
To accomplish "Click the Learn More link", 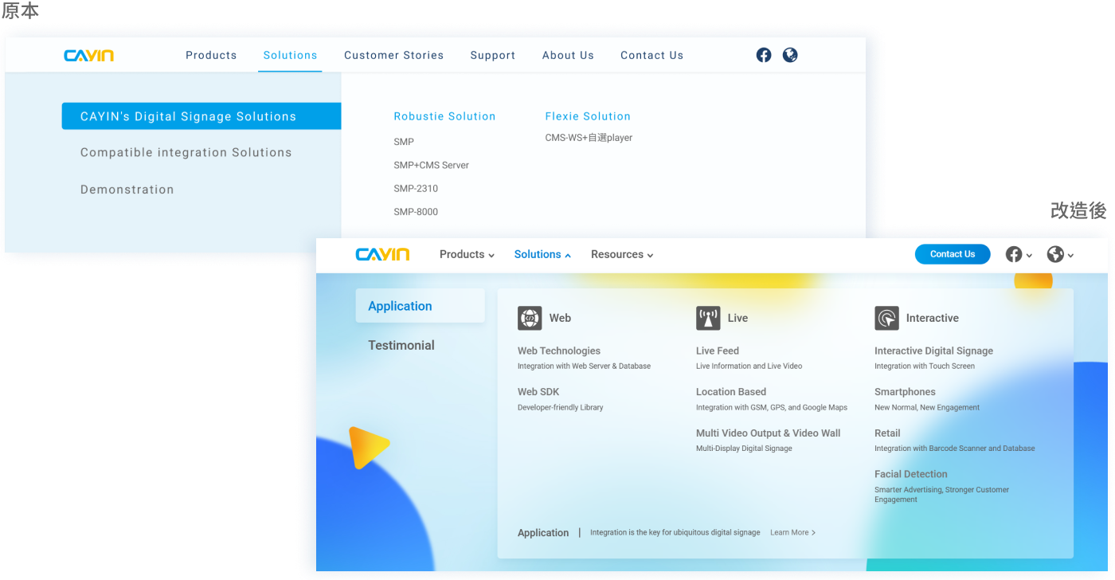I will click(x=792, y=533).
